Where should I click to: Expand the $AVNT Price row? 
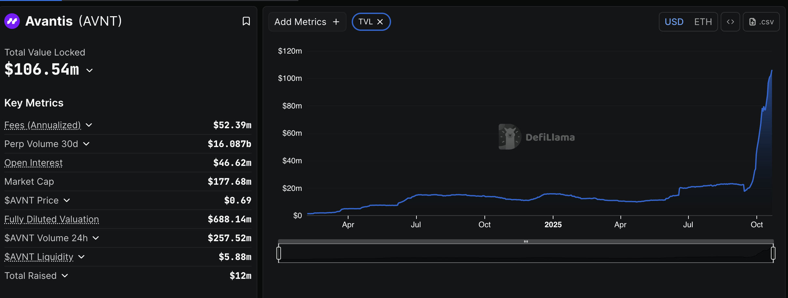coord(67,200)
